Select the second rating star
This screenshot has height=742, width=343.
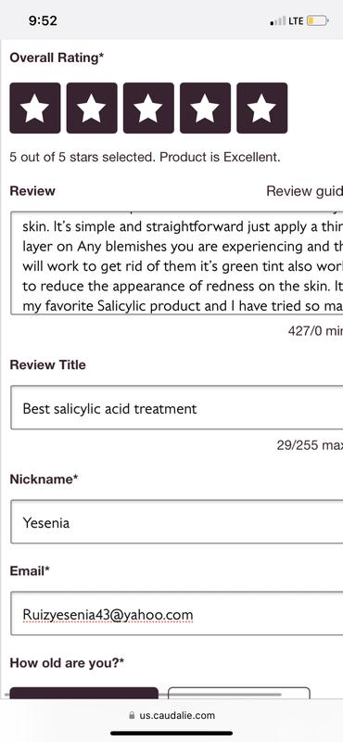pos(92,108)
